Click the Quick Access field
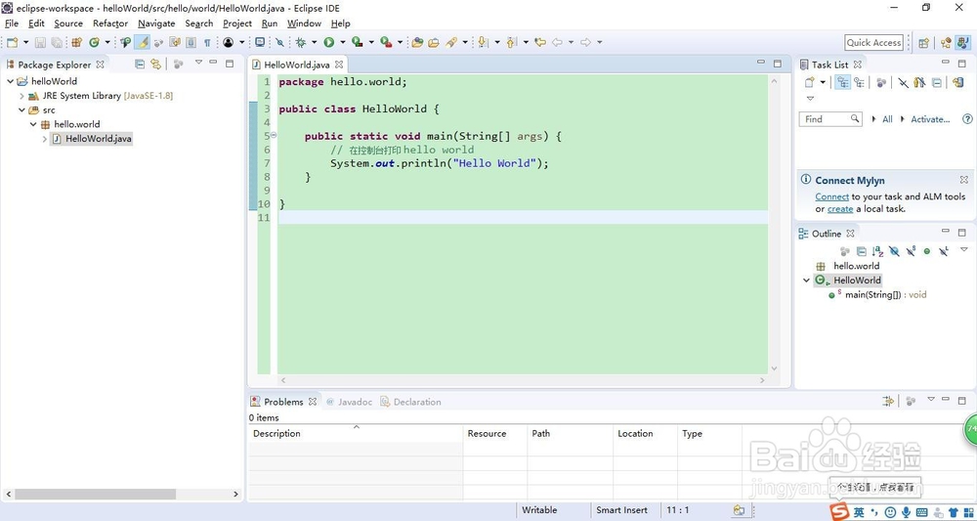Image resolution: width=977 pixels, height=521 pixels. coord(873,42)
